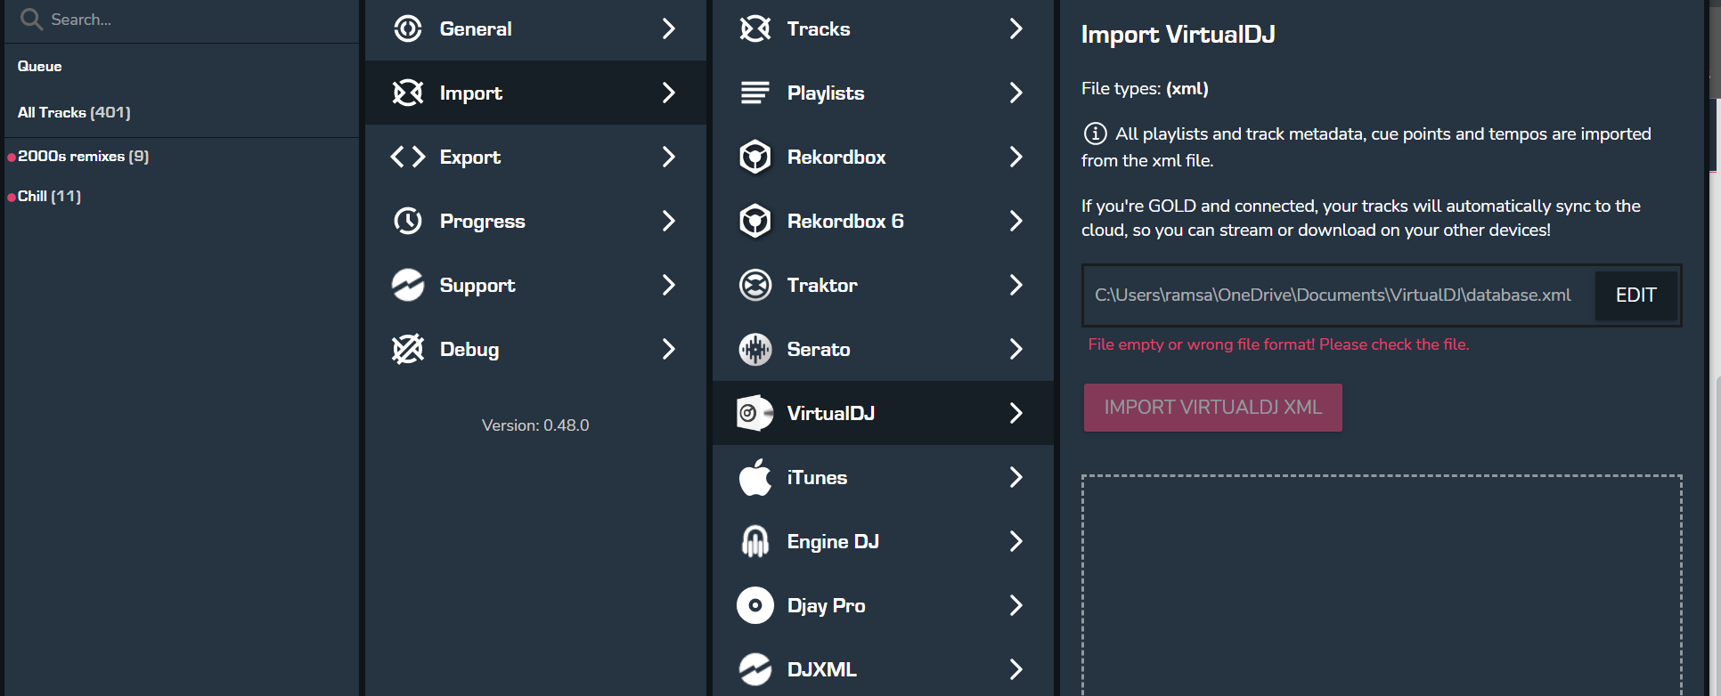The image size is (1721, 696).
Task: Open the 2000s remixes playlist
Action: coord(83,156)
